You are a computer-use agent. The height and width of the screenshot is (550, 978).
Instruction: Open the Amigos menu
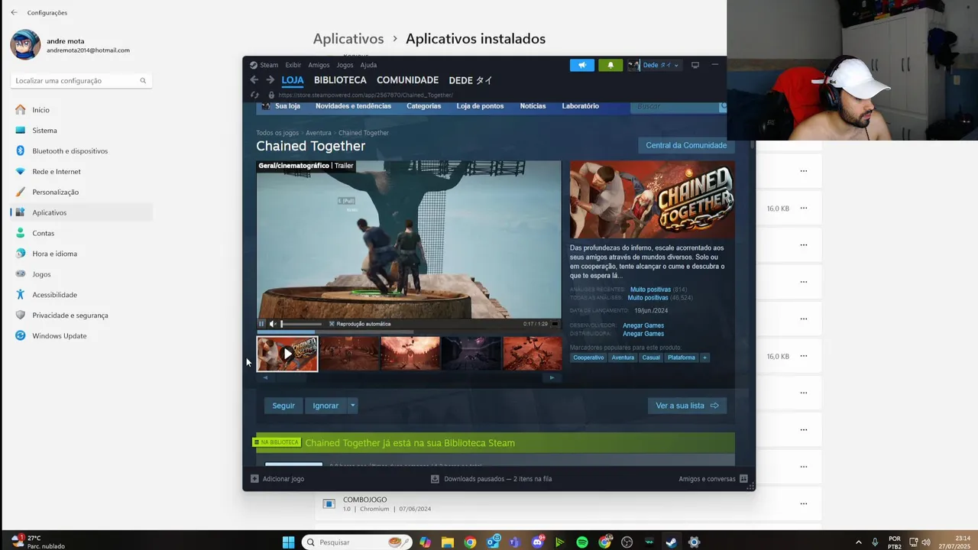coord(319,65)
